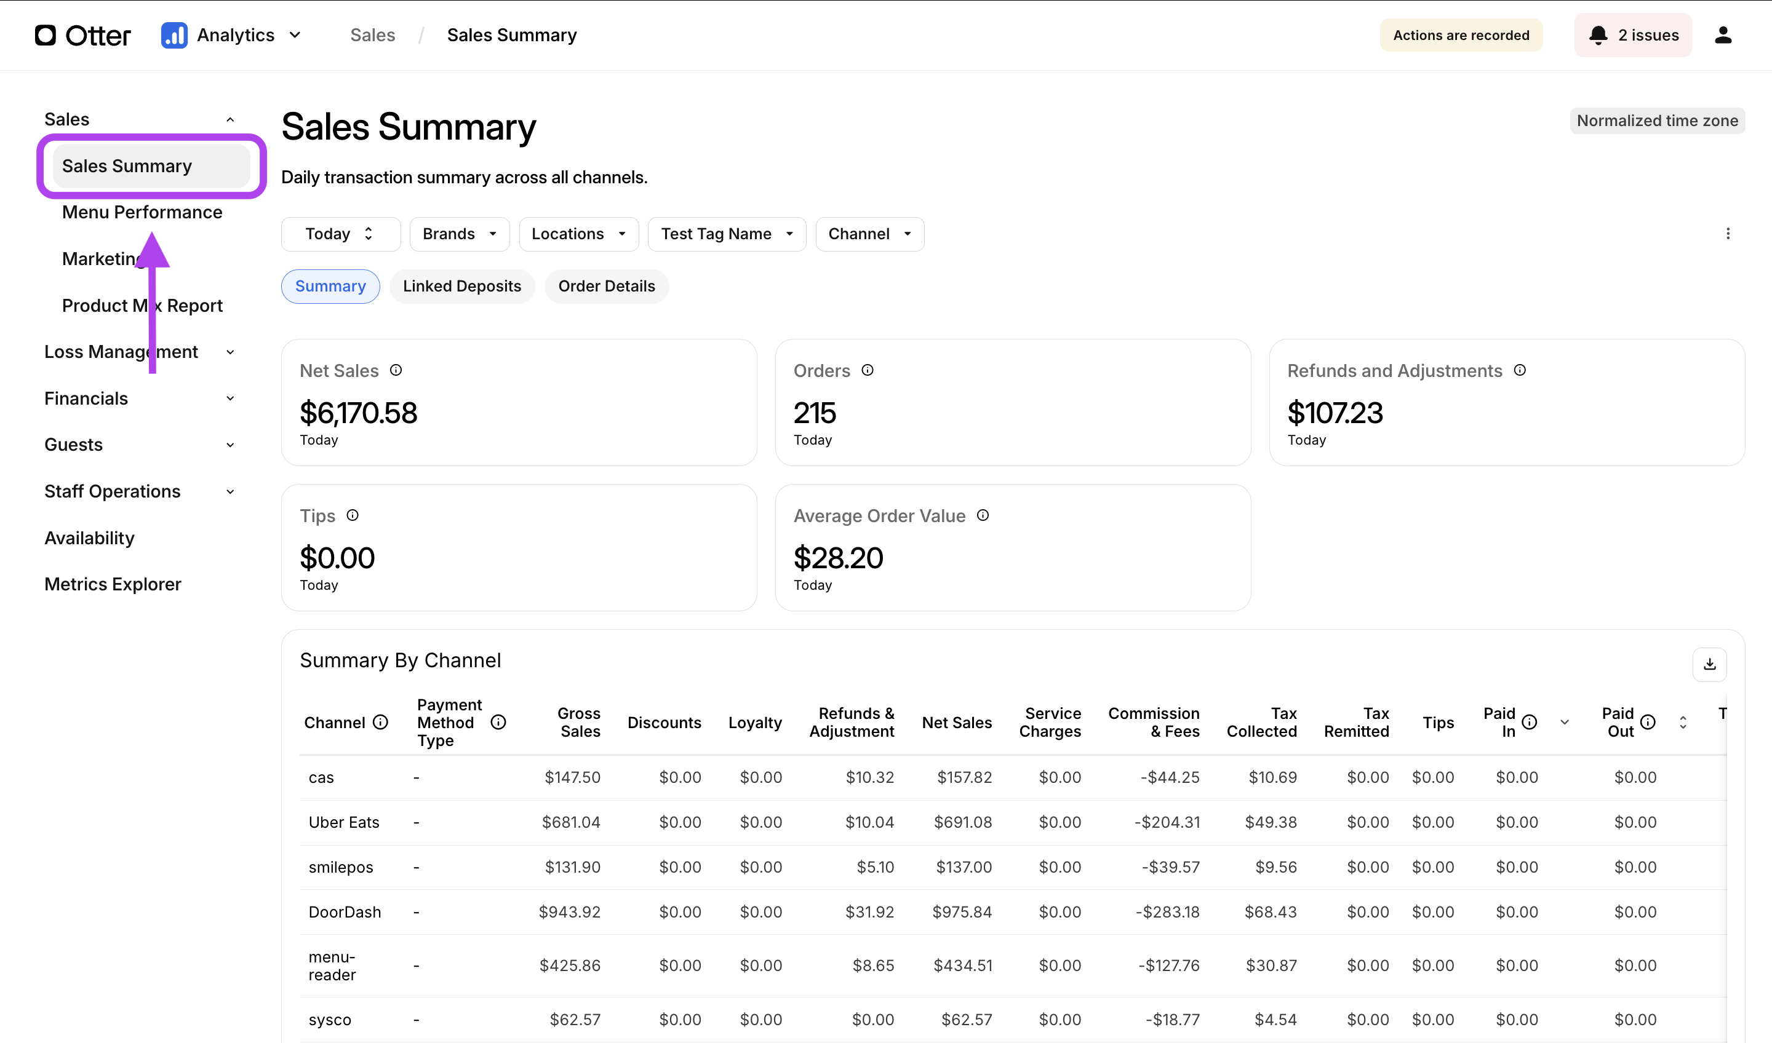Toggle sort chevron beside Paid In column

coord(1565,722)
